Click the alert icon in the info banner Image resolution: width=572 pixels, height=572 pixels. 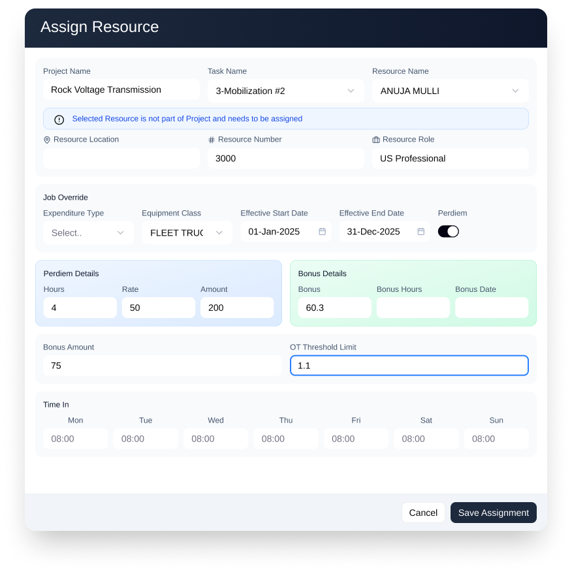click(59, 119)
